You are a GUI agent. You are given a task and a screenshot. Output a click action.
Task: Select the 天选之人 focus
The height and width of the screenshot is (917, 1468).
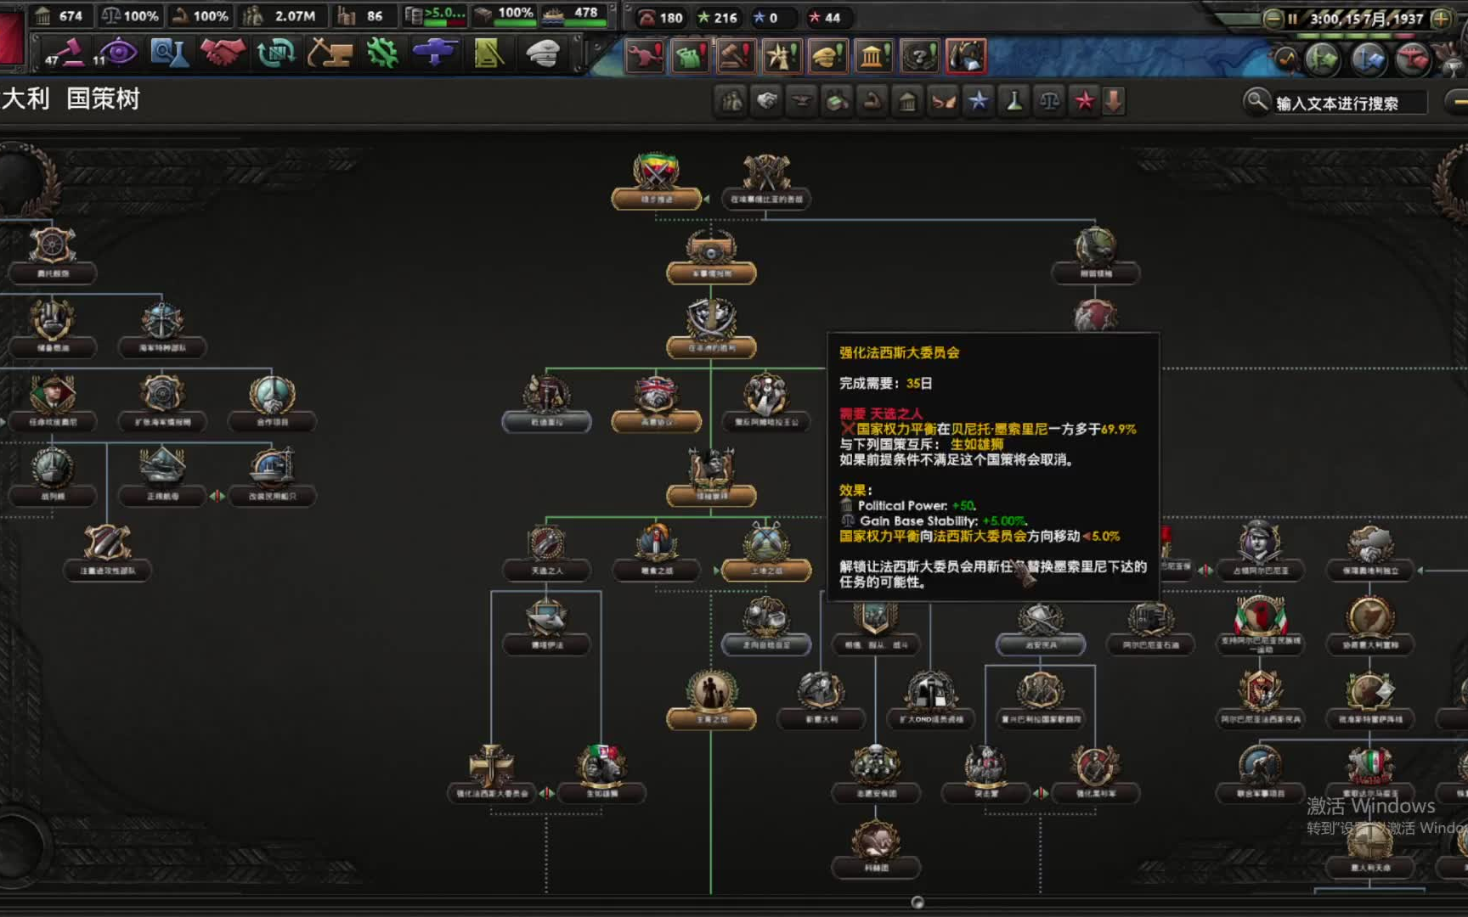click(x=546, y=552)
